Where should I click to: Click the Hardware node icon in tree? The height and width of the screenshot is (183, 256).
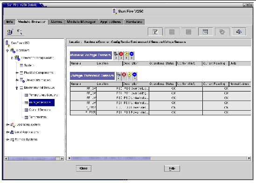tap(13, 50)
